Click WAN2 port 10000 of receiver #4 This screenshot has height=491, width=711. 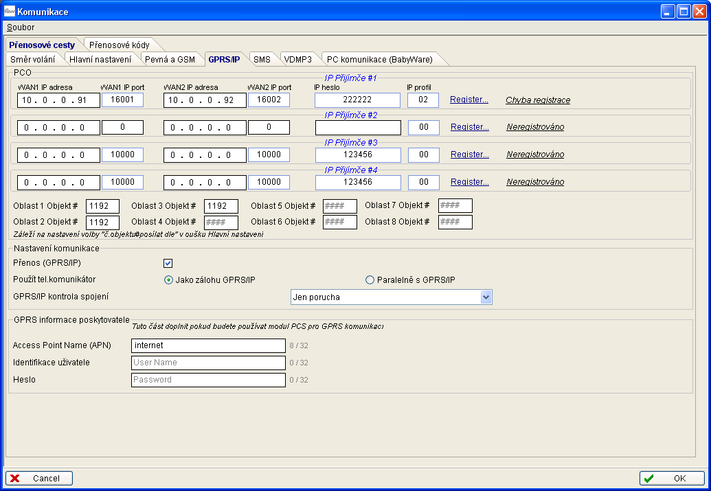269,182
